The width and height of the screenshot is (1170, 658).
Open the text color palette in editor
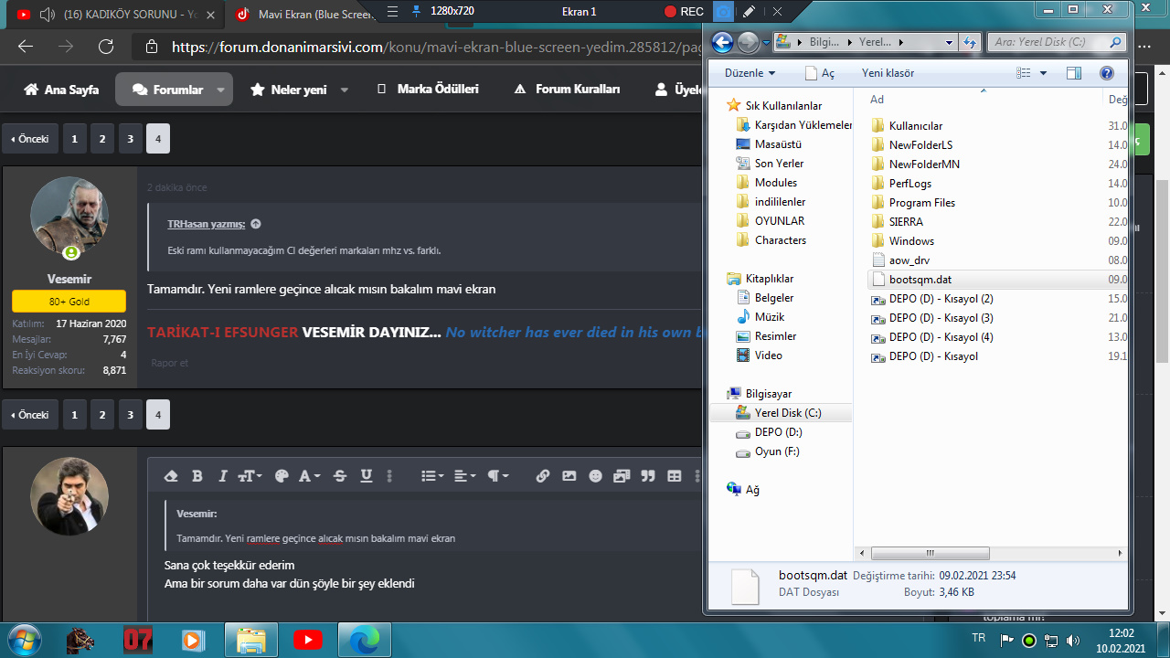[x=282, y=476]
